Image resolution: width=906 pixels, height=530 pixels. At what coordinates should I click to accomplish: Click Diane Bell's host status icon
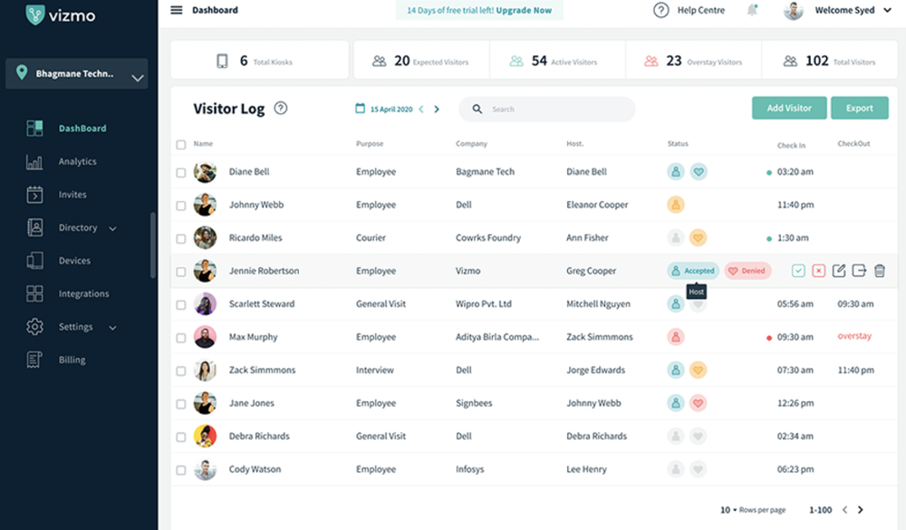tap(676, 171)
